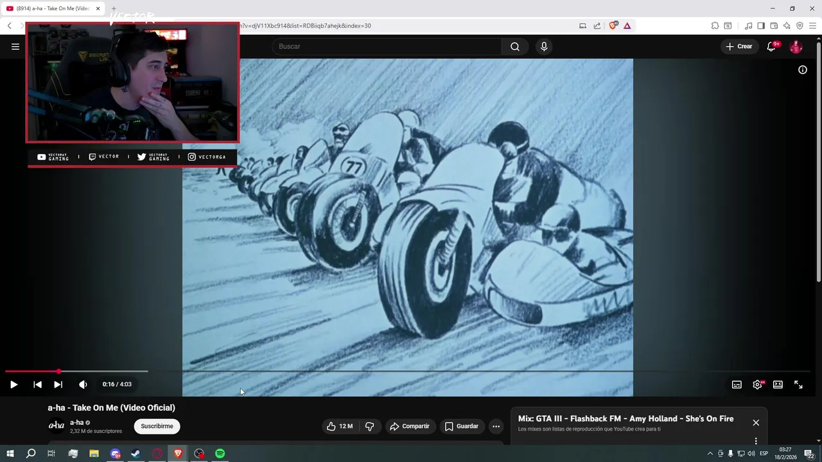This screenshot has height=462, width=822.
Task: Open File Explorer from taskbar
Action: 94,454
